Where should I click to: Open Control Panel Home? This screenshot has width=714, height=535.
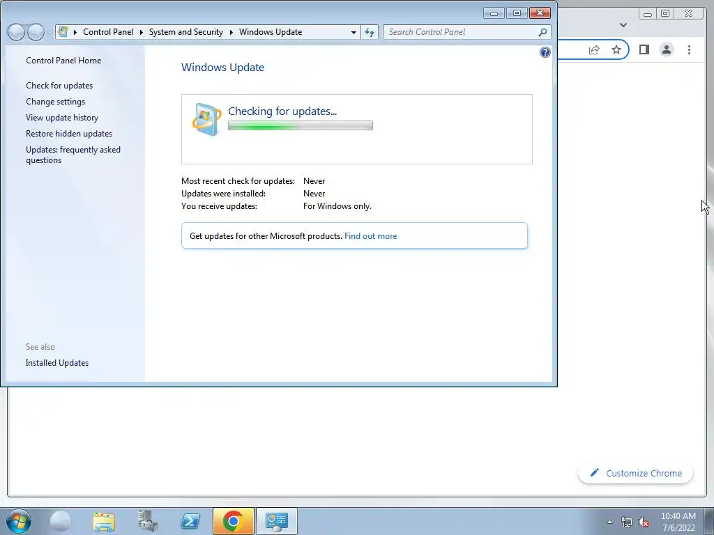[x=63, y=61]
